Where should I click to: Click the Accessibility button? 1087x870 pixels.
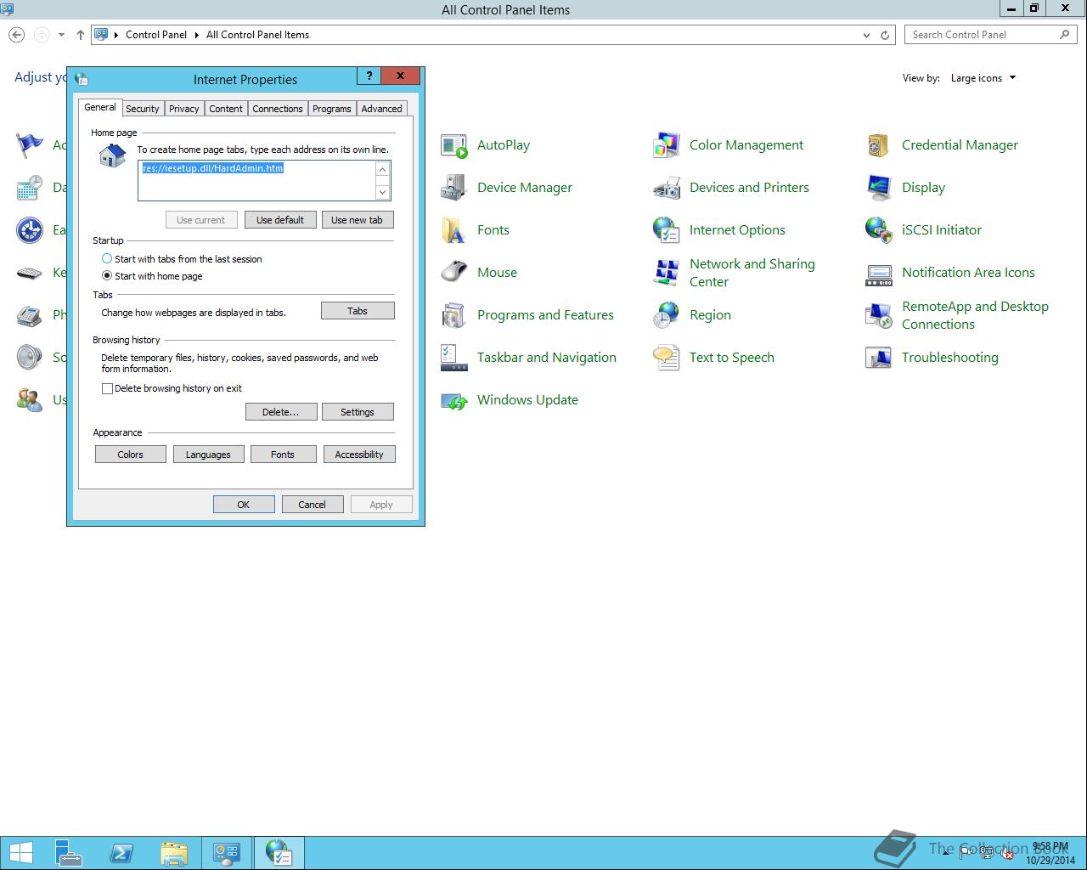click(359, 455)
